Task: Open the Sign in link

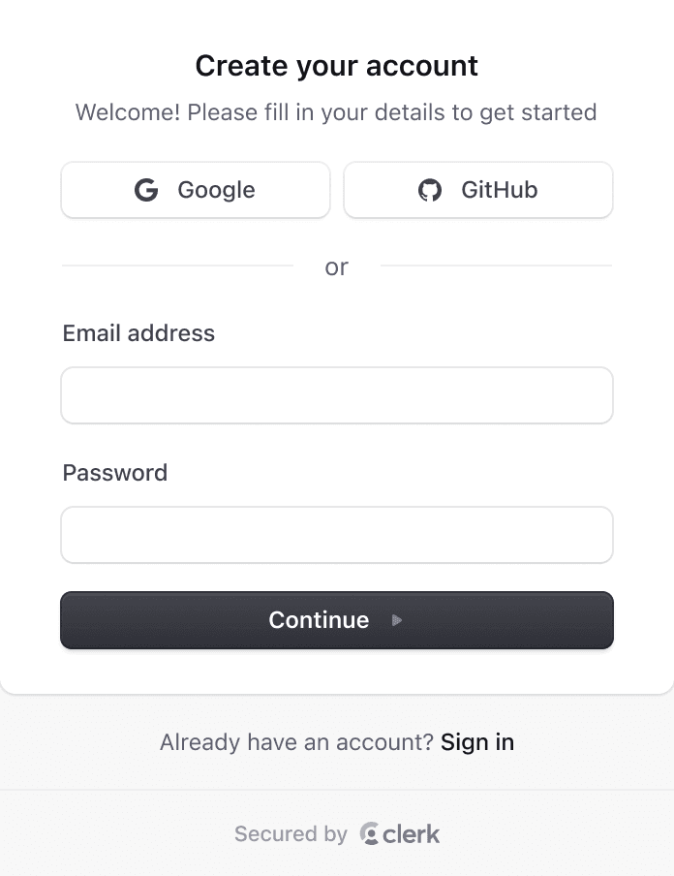Action: 476,742
